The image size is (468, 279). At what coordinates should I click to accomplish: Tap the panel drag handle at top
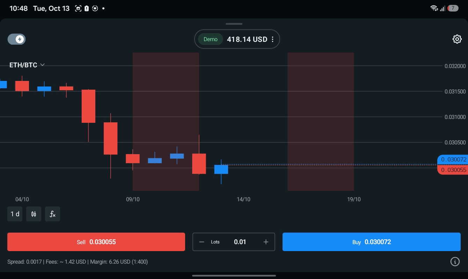tap(234, 24)
